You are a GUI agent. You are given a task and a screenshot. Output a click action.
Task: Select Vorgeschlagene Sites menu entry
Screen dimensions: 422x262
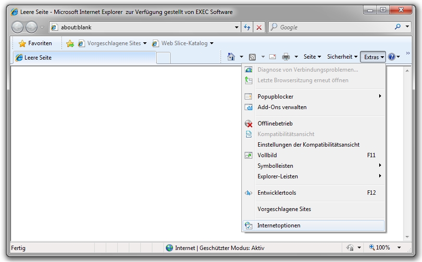click(x=313, y=209)
